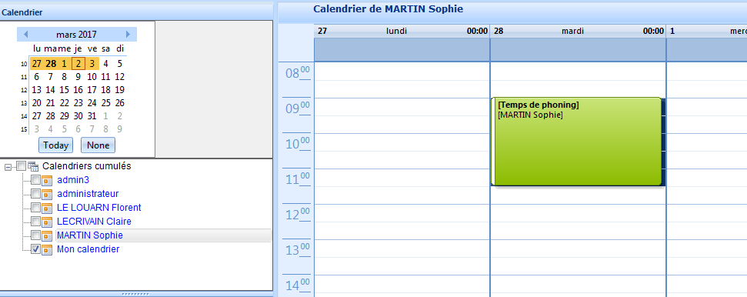Select the mardi 28 day column header
The width and height of the screenshot is (747, 297).
(x=578, y=32)
